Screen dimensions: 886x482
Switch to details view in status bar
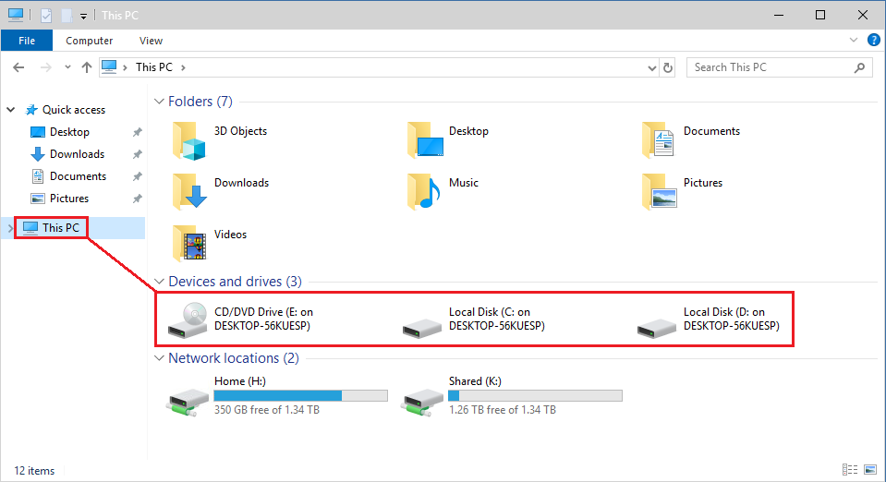(x=848, y=470)
